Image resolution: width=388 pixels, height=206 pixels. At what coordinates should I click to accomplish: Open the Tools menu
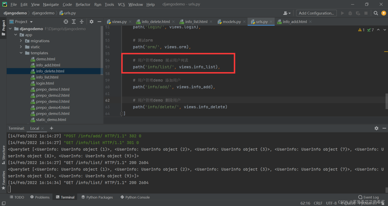click(109, 4)
